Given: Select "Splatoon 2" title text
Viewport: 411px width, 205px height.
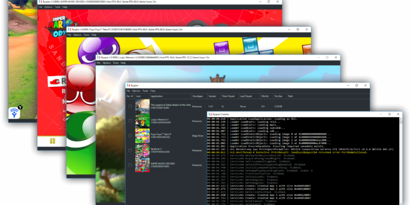Looking at the screenshot, I should [157, 149].
